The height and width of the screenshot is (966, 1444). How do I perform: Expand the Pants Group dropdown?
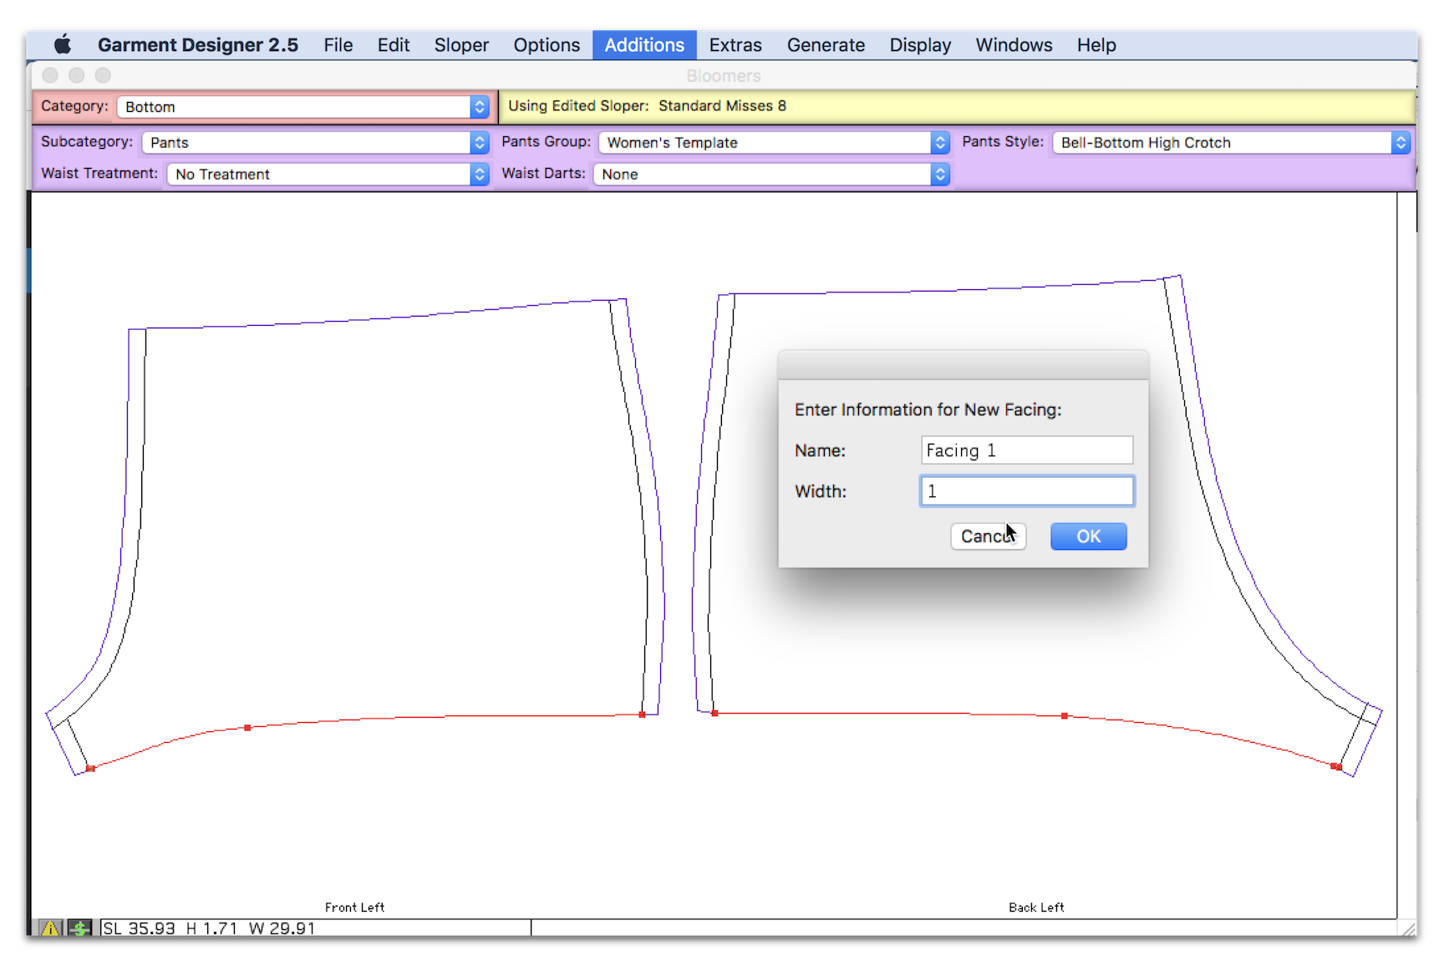pos(774,143)
